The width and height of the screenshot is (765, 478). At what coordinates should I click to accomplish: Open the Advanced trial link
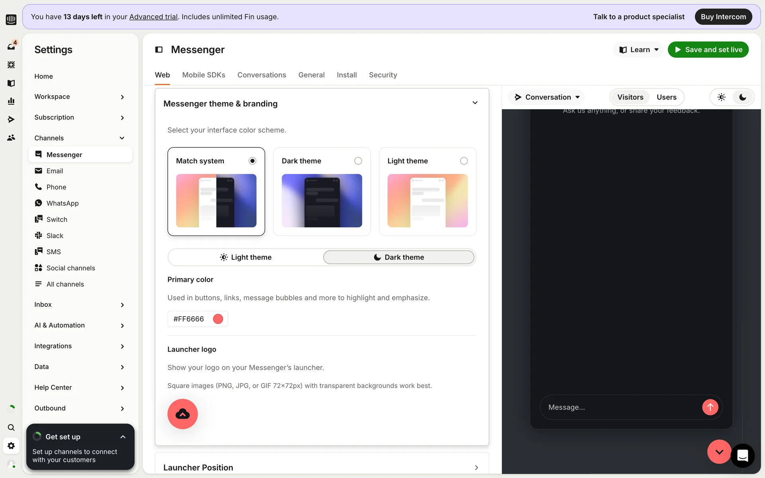153,17
